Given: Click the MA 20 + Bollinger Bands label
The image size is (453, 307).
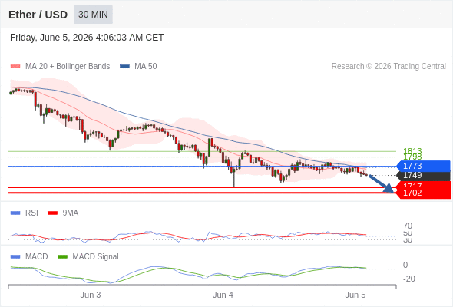Looking at the screenshot, I should coord(68,67).
